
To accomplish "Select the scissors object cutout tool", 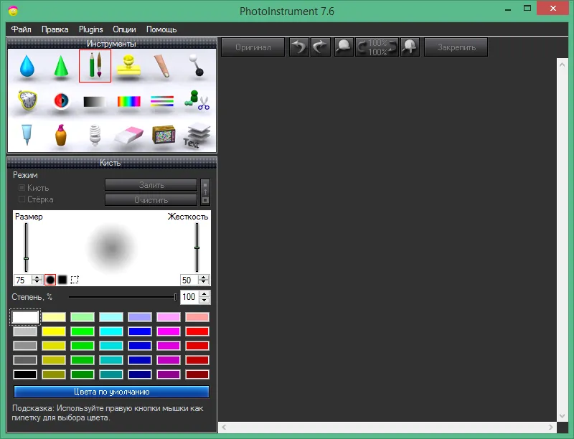I will pyautogui.click(x=197, y=100).
